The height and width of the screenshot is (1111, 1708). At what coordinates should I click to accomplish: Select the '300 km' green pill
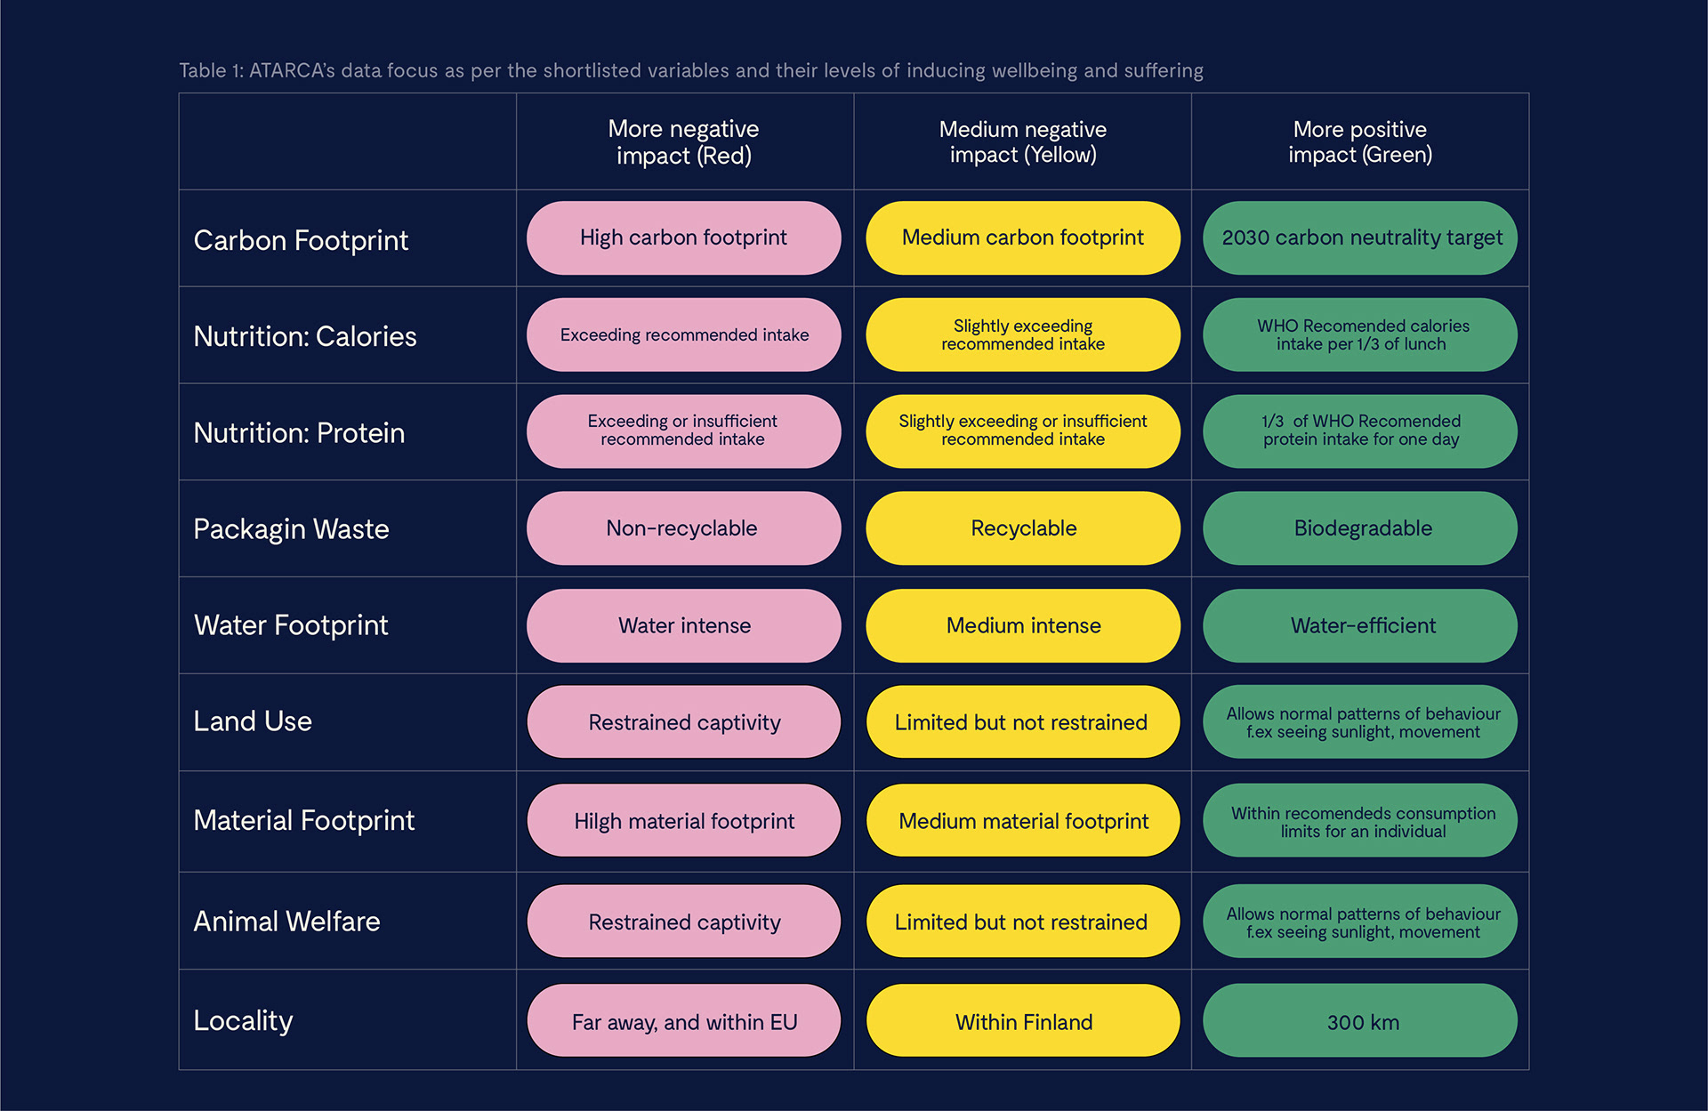click(x=1360, y=1021)
